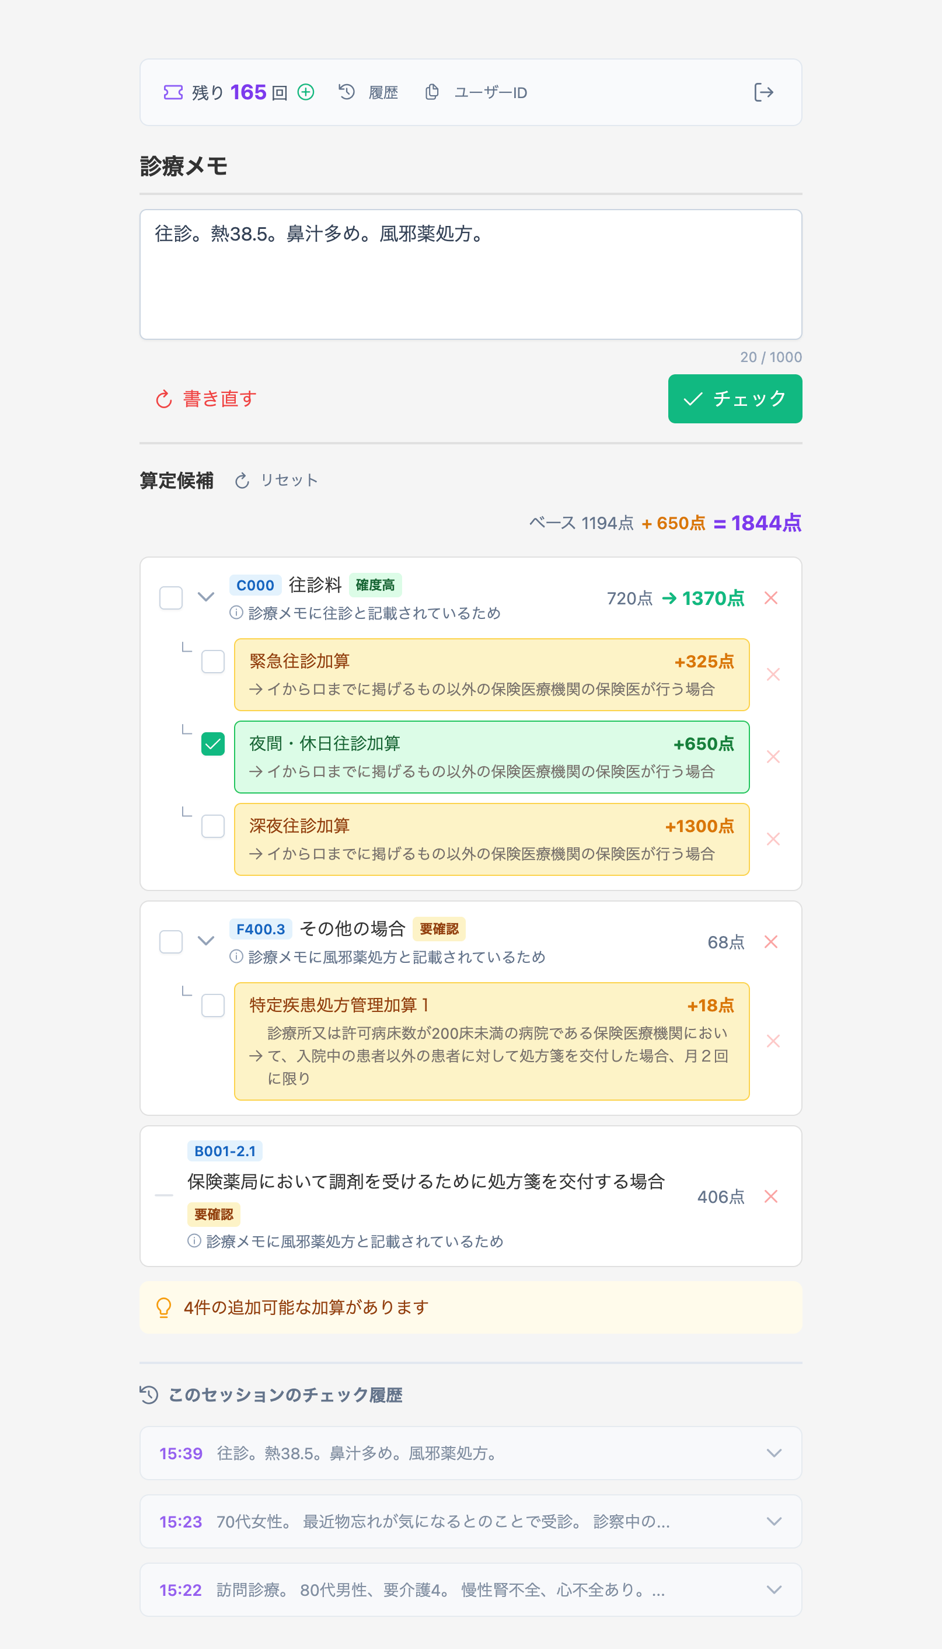Click the リセット refresh icon
942x1649 pixels.
coord(242,480)
